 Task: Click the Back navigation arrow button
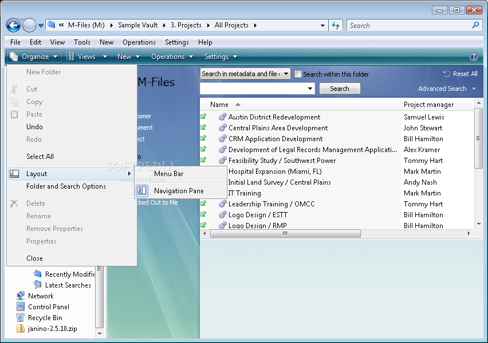(13, 26)
